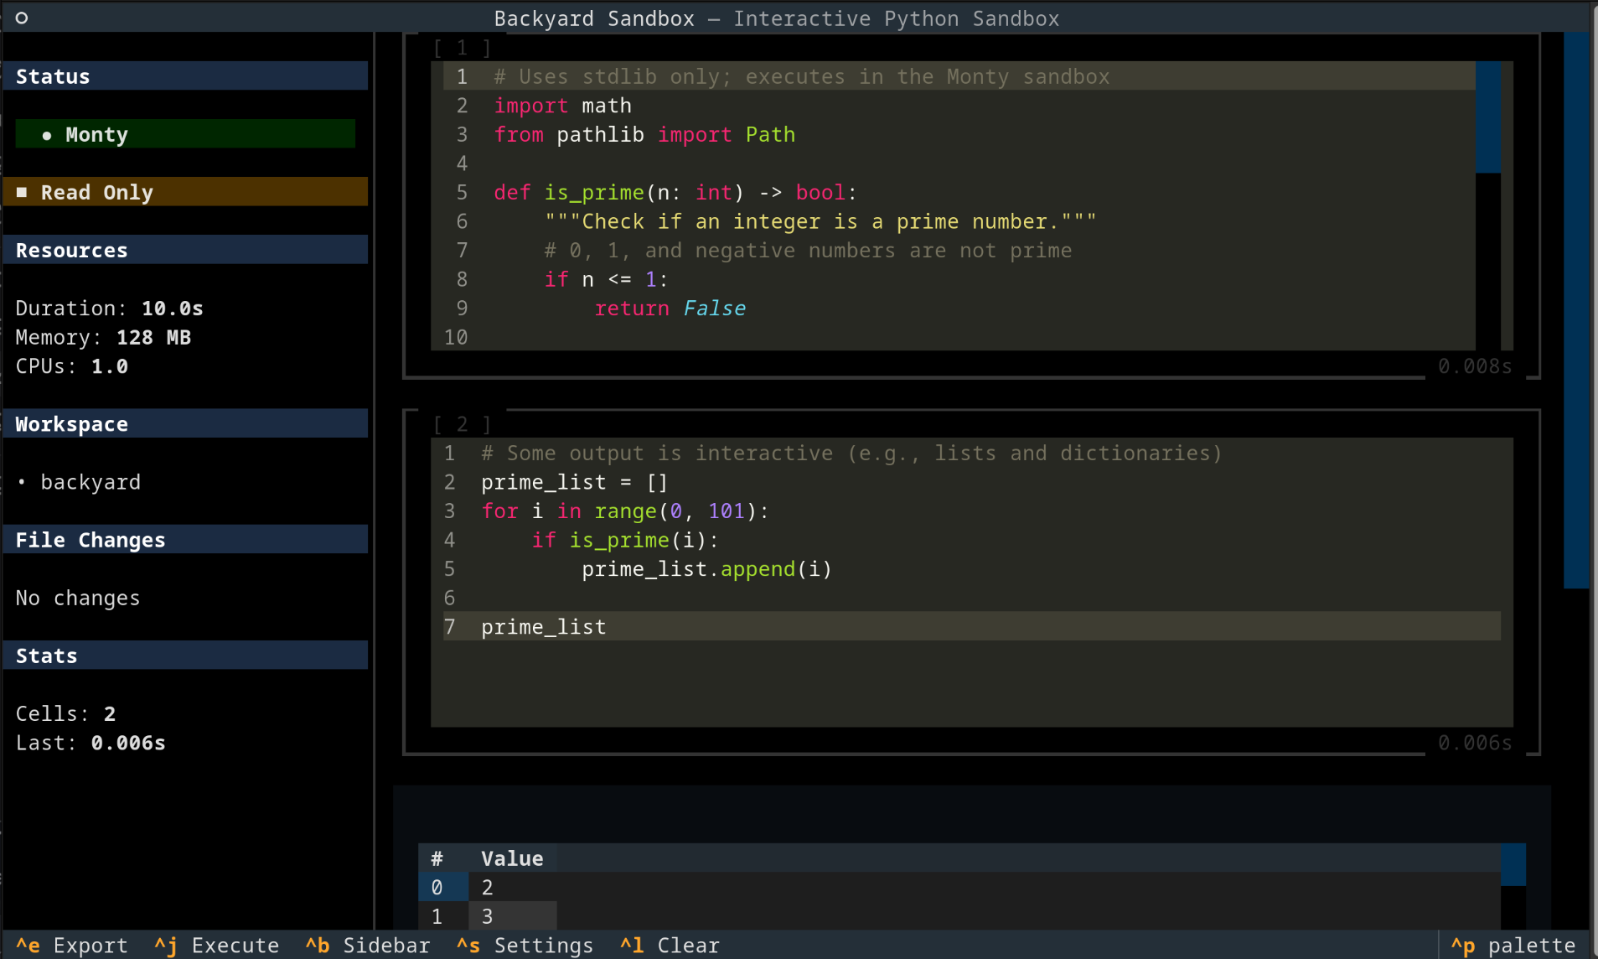Click the 0.006s timing of cell 2
1598x959 pixels.
coord(1475,743)
